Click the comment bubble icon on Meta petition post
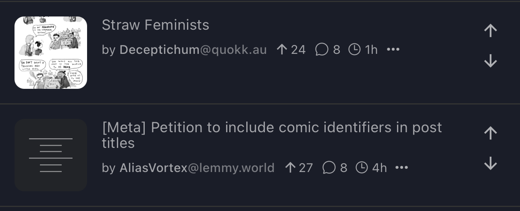 pos(329,168)
